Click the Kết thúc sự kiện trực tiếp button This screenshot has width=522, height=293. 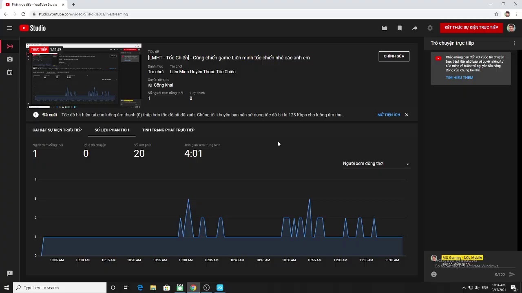(471, 28)
